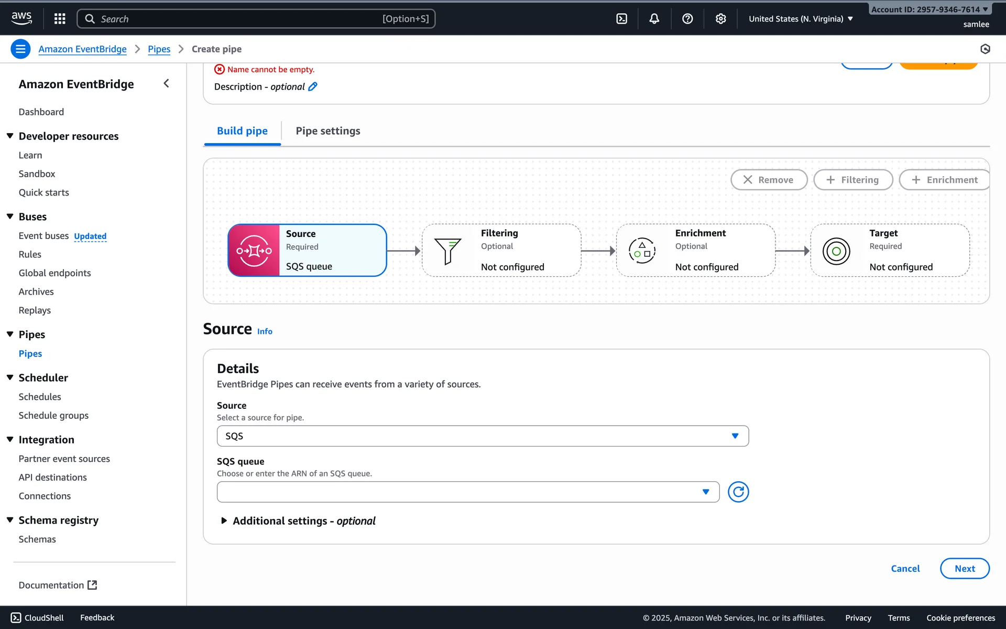Screen dimensions: 1006x629
Task: Click the Target bullseye icon
Action: click(836, 251)
